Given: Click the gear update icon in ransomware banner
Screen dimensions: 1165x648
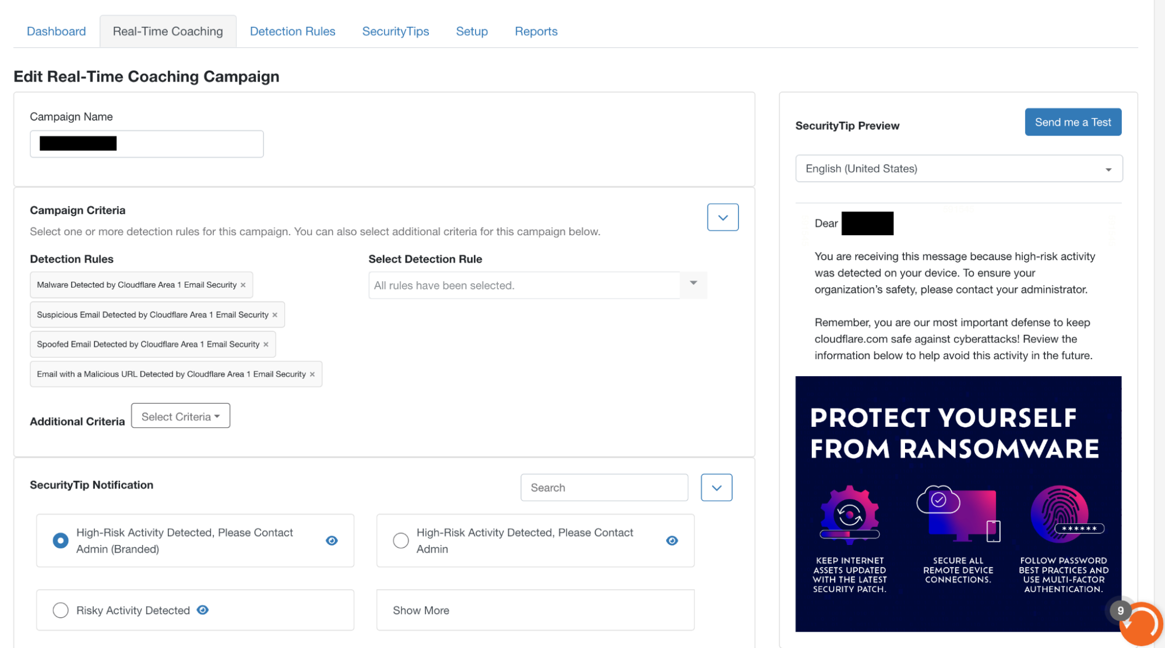Looking at the screenshot, I should pyautogui.click(x=850, y=515).
